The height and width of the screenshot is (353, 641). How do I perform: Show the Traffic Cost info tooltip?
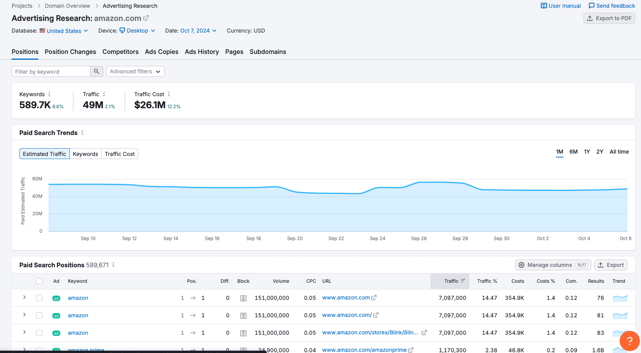pyautogui.click(x=169, y=94)
